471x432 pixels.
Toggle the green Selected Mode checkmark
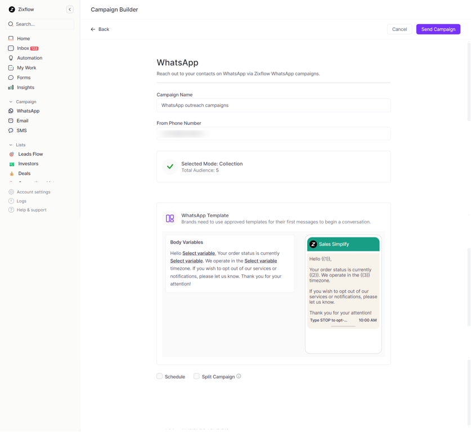169,166
